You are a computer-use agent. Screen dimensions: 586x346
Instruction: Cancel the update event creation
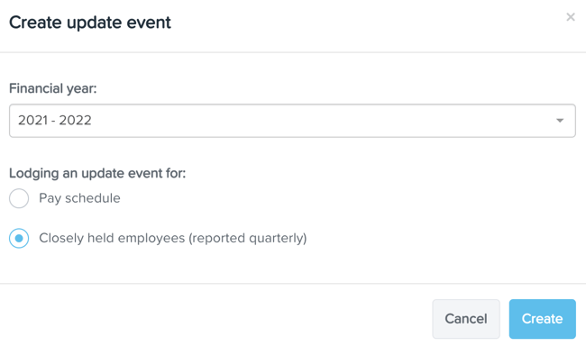[x=466, y=319]
